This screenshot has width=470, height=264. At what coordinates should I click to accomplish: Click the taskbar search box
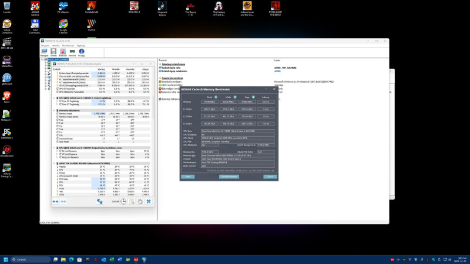coord(31,259)
